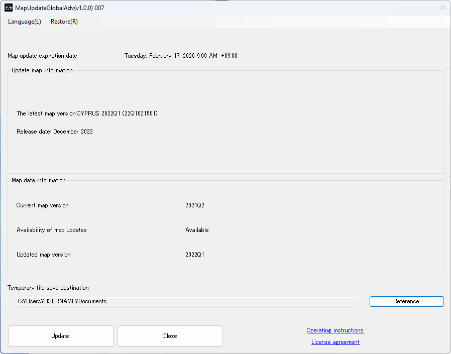Viewport: 451px width, 354px height.
Task: Click the Close button beside Update
Action: pos(170,336)
